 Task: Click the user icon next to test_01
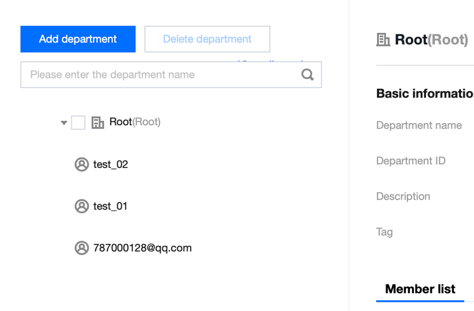pyautogui.click(x=82, y=206)
